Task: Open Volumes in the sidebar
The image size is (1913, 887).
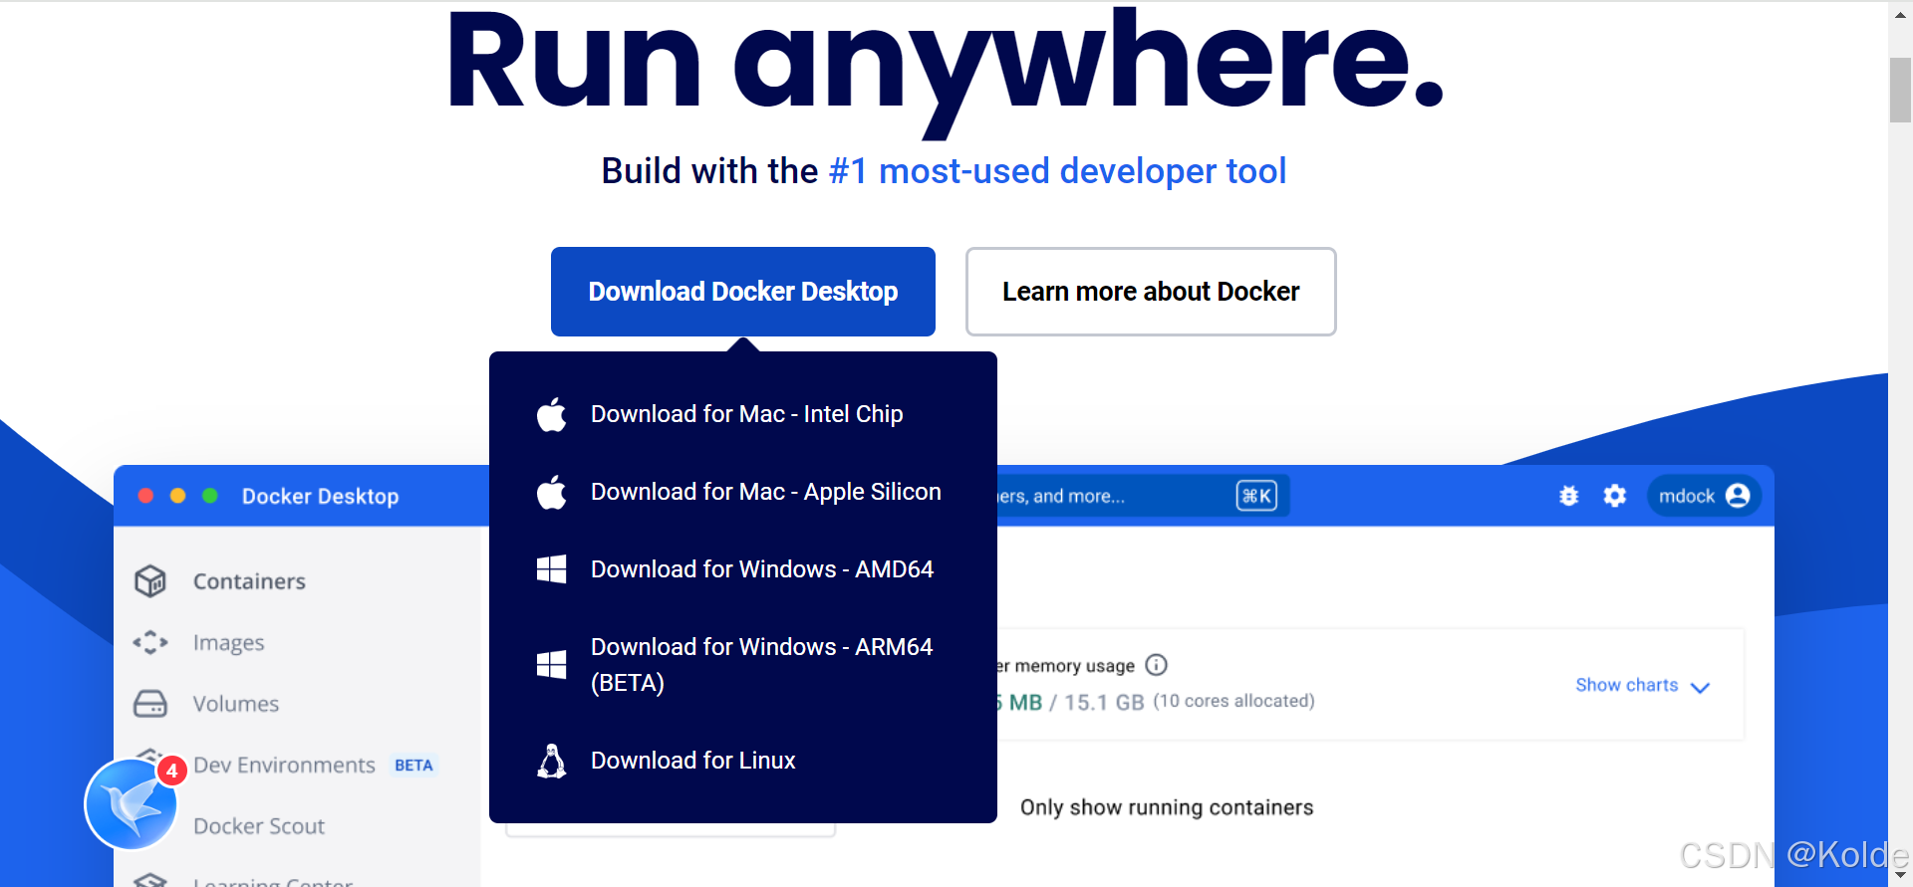Action: pyautogui.click(x=236, y=704)
